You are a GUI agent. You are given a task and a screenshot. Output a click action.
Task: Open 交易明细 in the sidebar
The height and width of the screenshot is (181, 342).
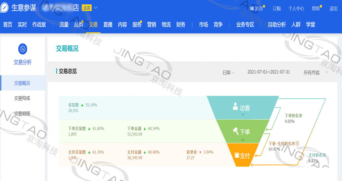coord(22,114)
